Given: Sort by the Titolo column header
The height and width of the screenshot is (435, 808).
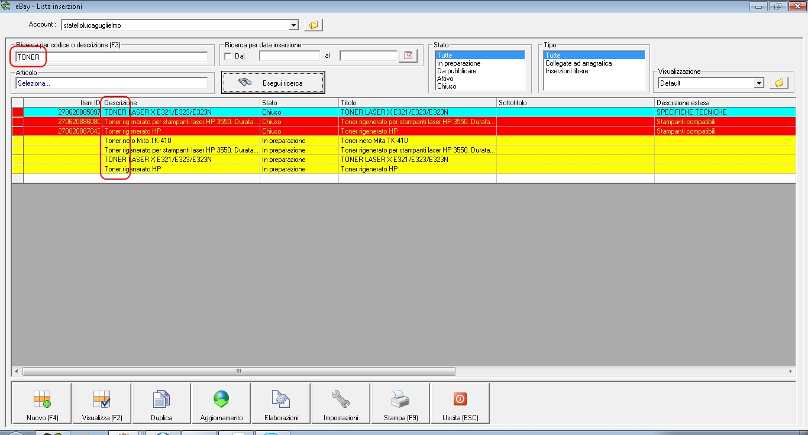Looking at the screenshot, I should pos(418,103).
